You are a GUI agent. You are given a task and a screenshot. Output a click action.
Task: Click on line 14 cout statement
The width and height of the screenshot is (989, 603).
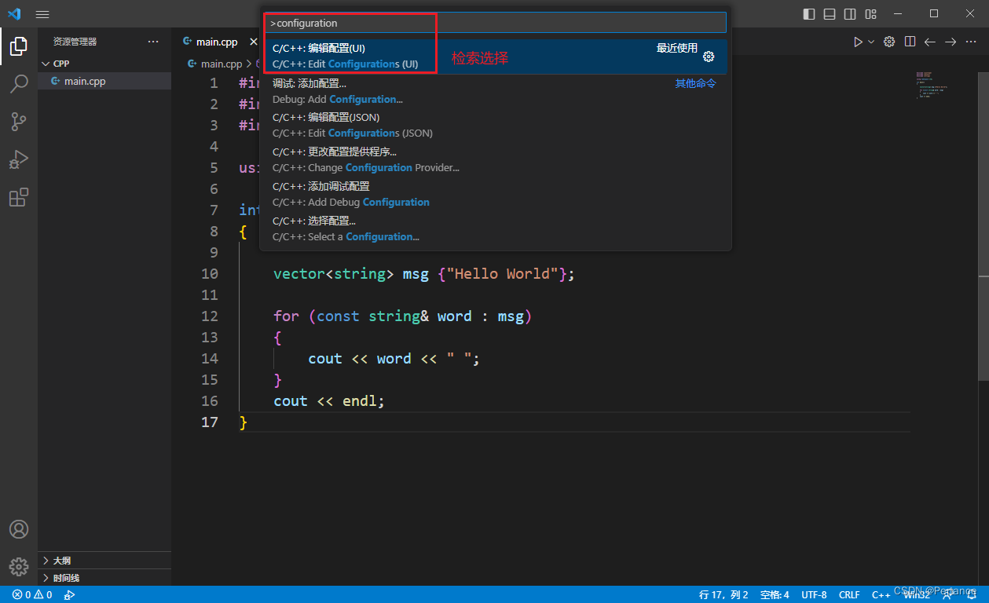coord(394,359)
